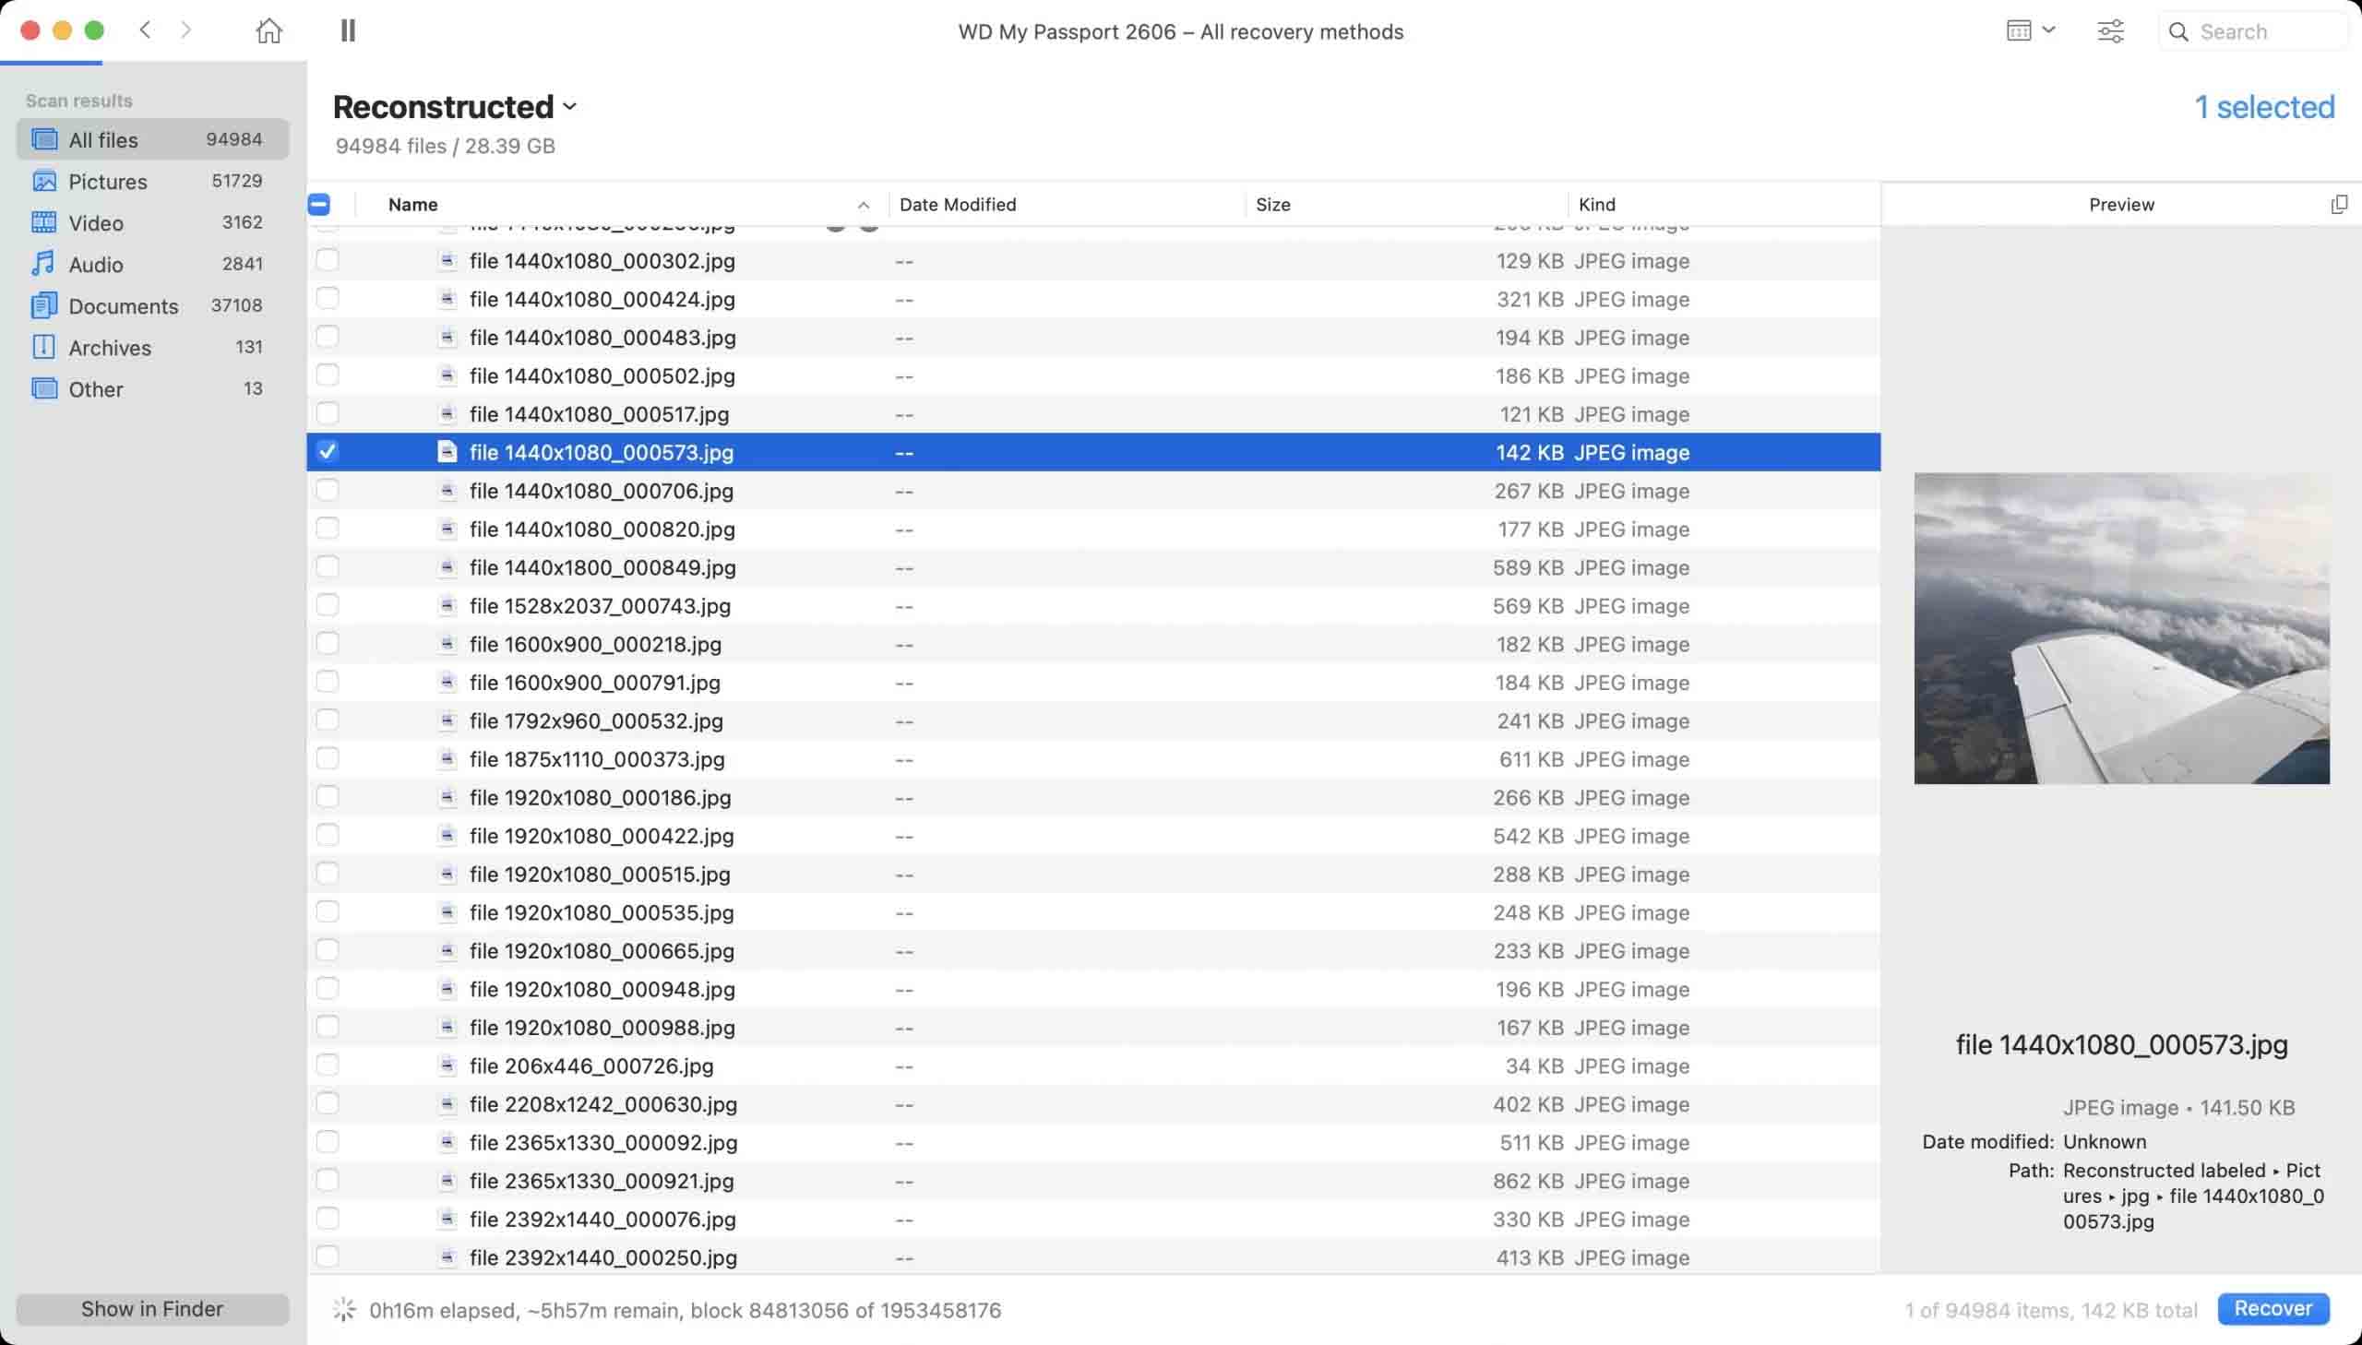Click the elapsed time status text
The image size is (2362, 1345).
click(686, 1310)
